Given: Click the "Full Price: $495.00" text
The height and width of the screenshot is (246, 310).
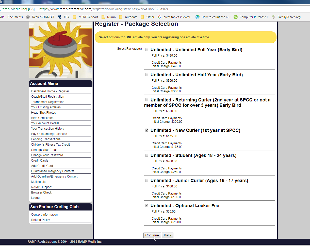Looking at the screenshot, I should 165,56.
